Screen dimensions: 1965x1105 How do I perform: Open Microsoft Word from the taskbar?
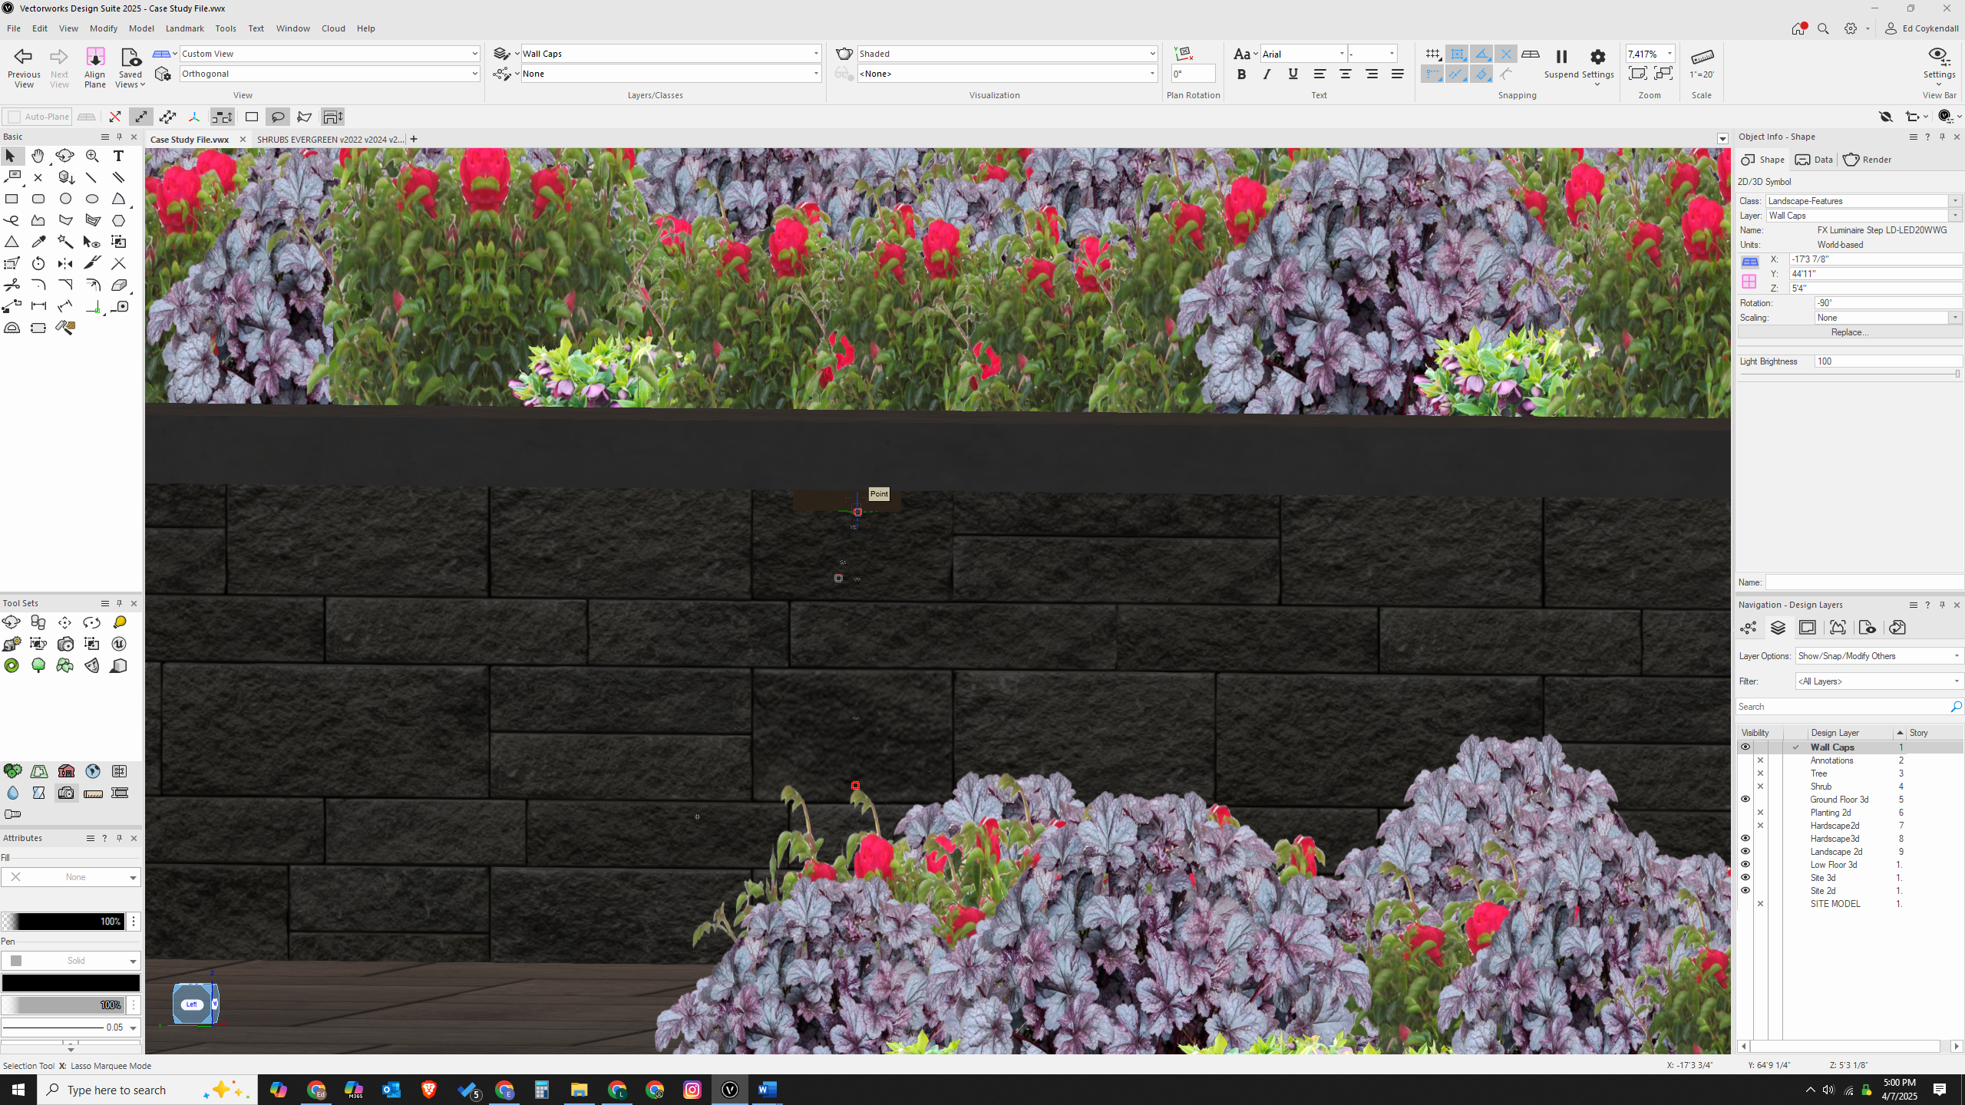(767, 1090)
